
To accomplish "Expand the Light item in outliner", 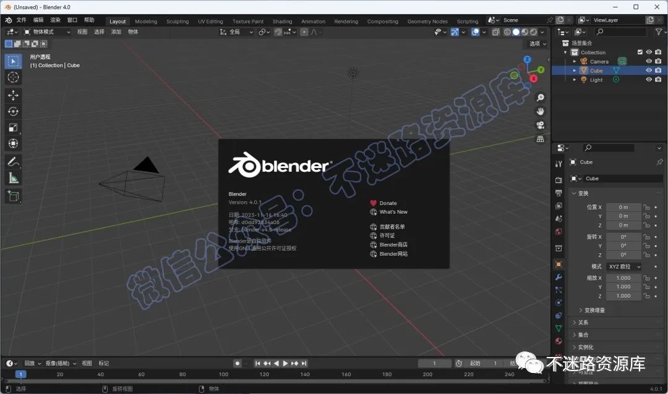I will pos(574,80).
